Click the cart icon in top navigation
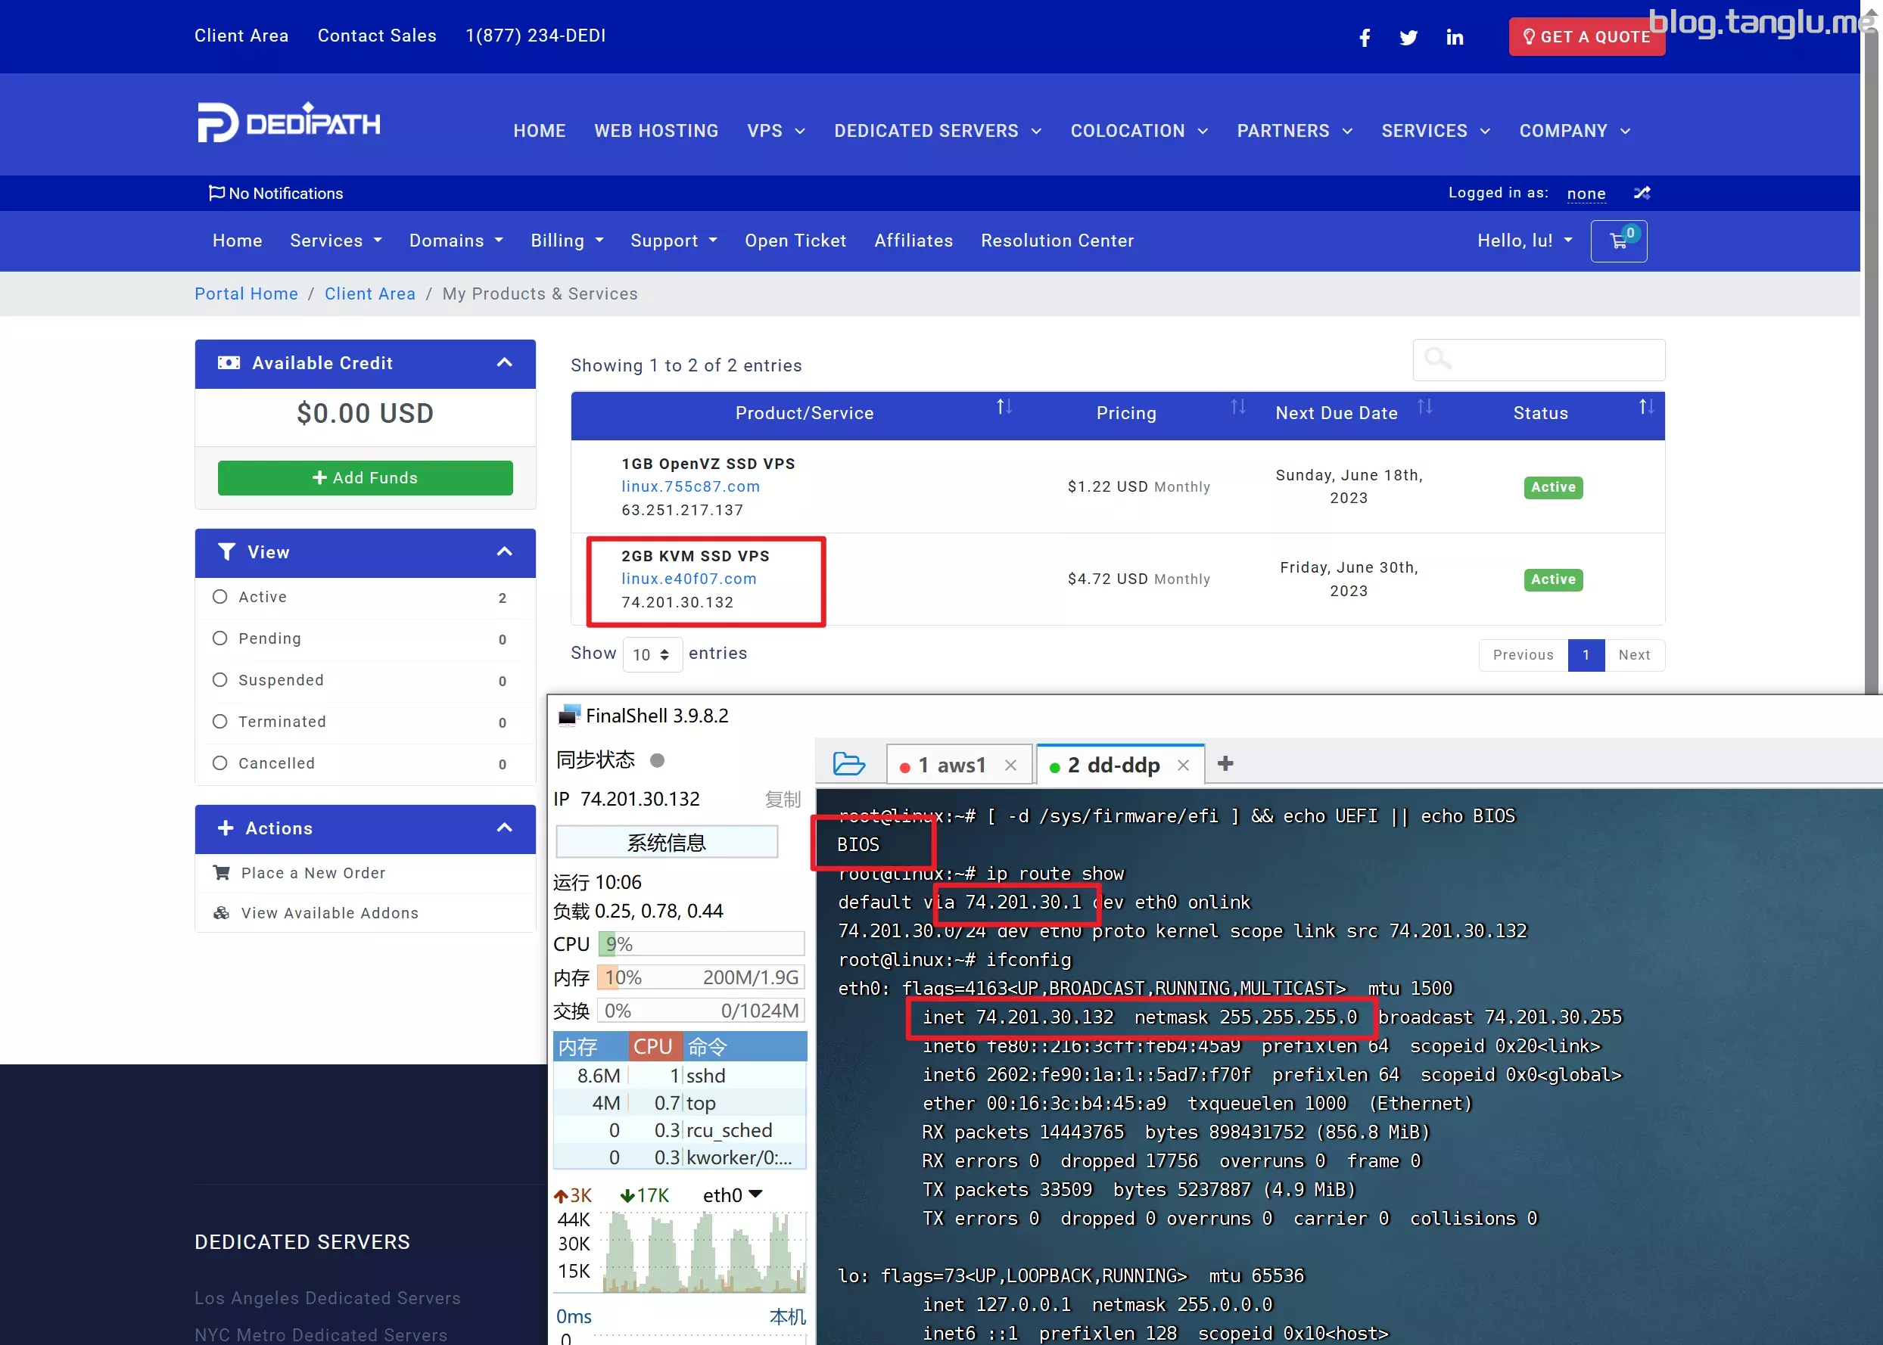1883x1345 pixels. [x=1618, y=241]
